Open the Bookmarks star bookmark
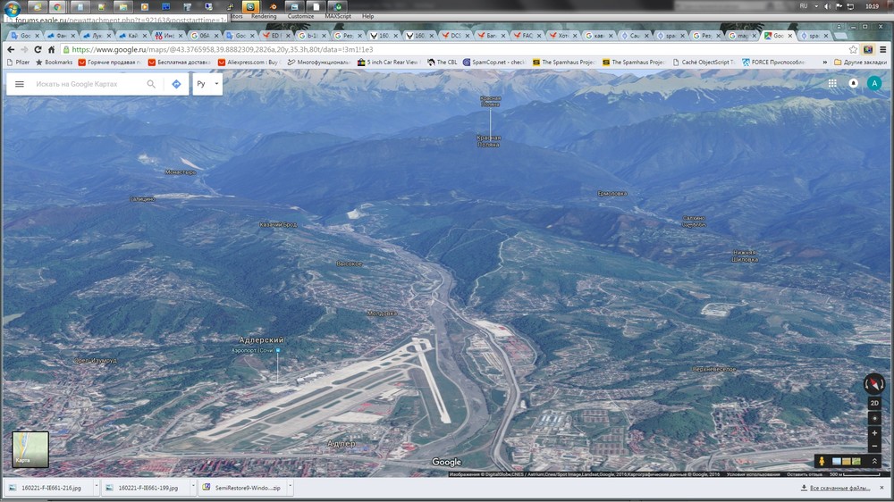 tap(55, 63)
